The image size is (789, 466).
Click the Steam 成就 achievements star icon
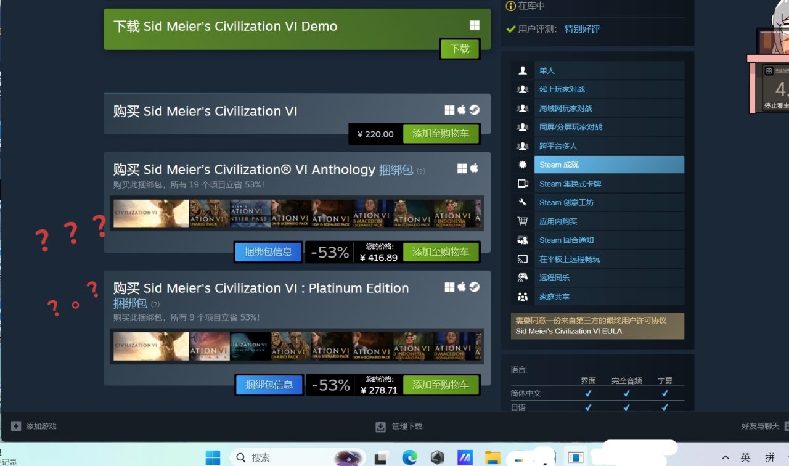[523, 165]
